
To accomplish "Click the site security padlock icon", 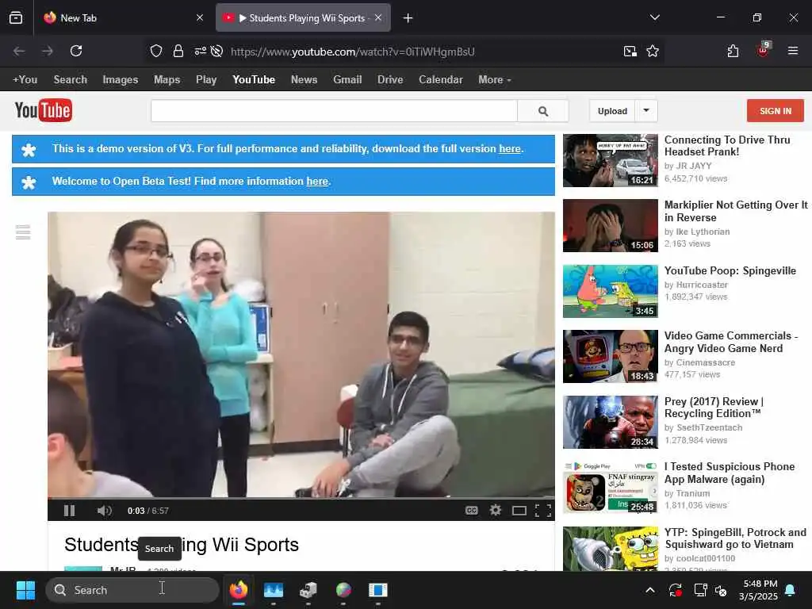I will point(178,51).
